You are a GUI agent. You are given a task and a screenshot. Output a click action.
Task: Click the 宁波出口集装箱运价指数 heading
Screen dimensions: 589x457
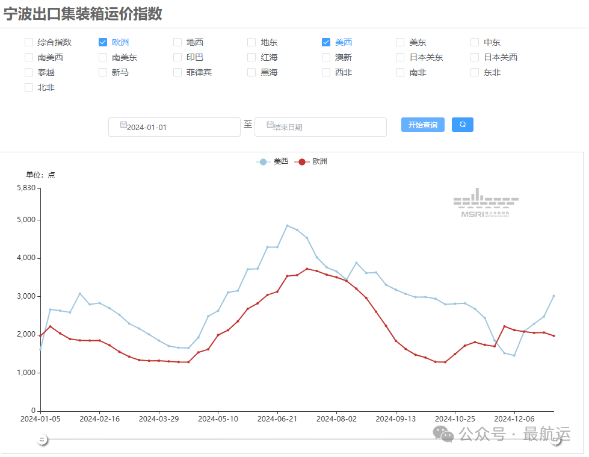tap(82, 14)
